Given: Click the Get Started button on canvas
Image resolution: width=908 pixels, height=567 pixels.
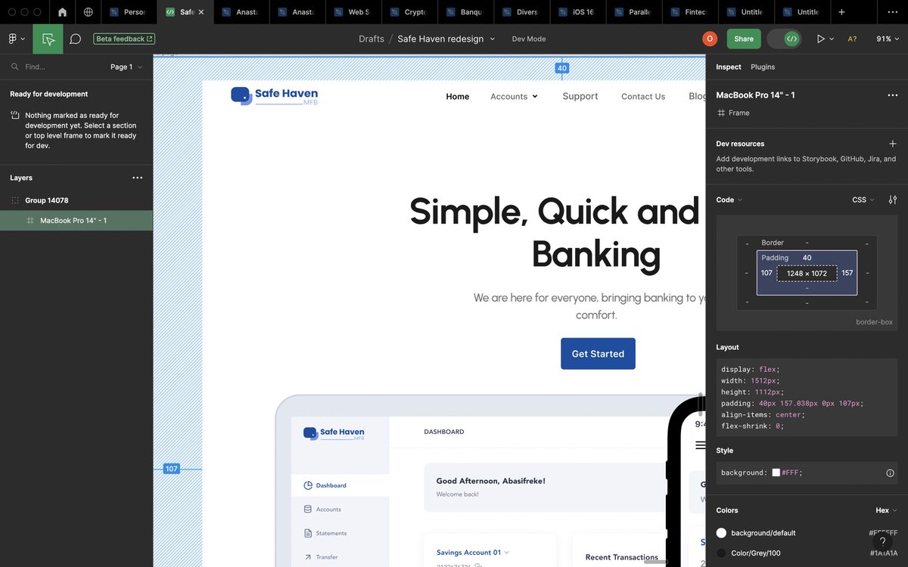Looking at the screenshot, I should (598, 354).
